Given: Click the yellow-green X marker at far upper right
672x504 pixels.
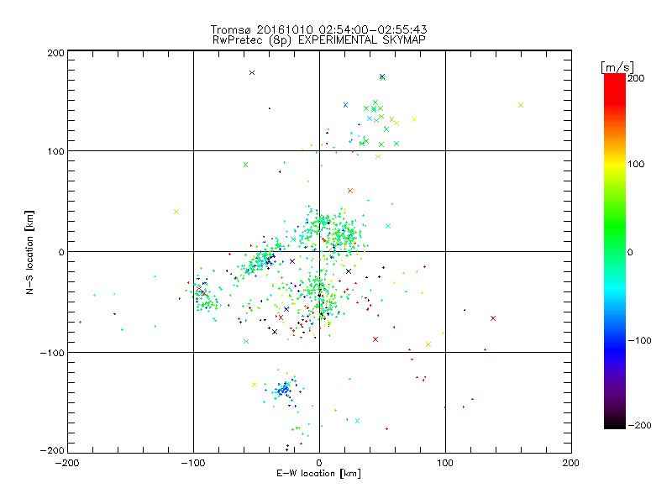Looking at the screenshot, I should pos(521,105).
